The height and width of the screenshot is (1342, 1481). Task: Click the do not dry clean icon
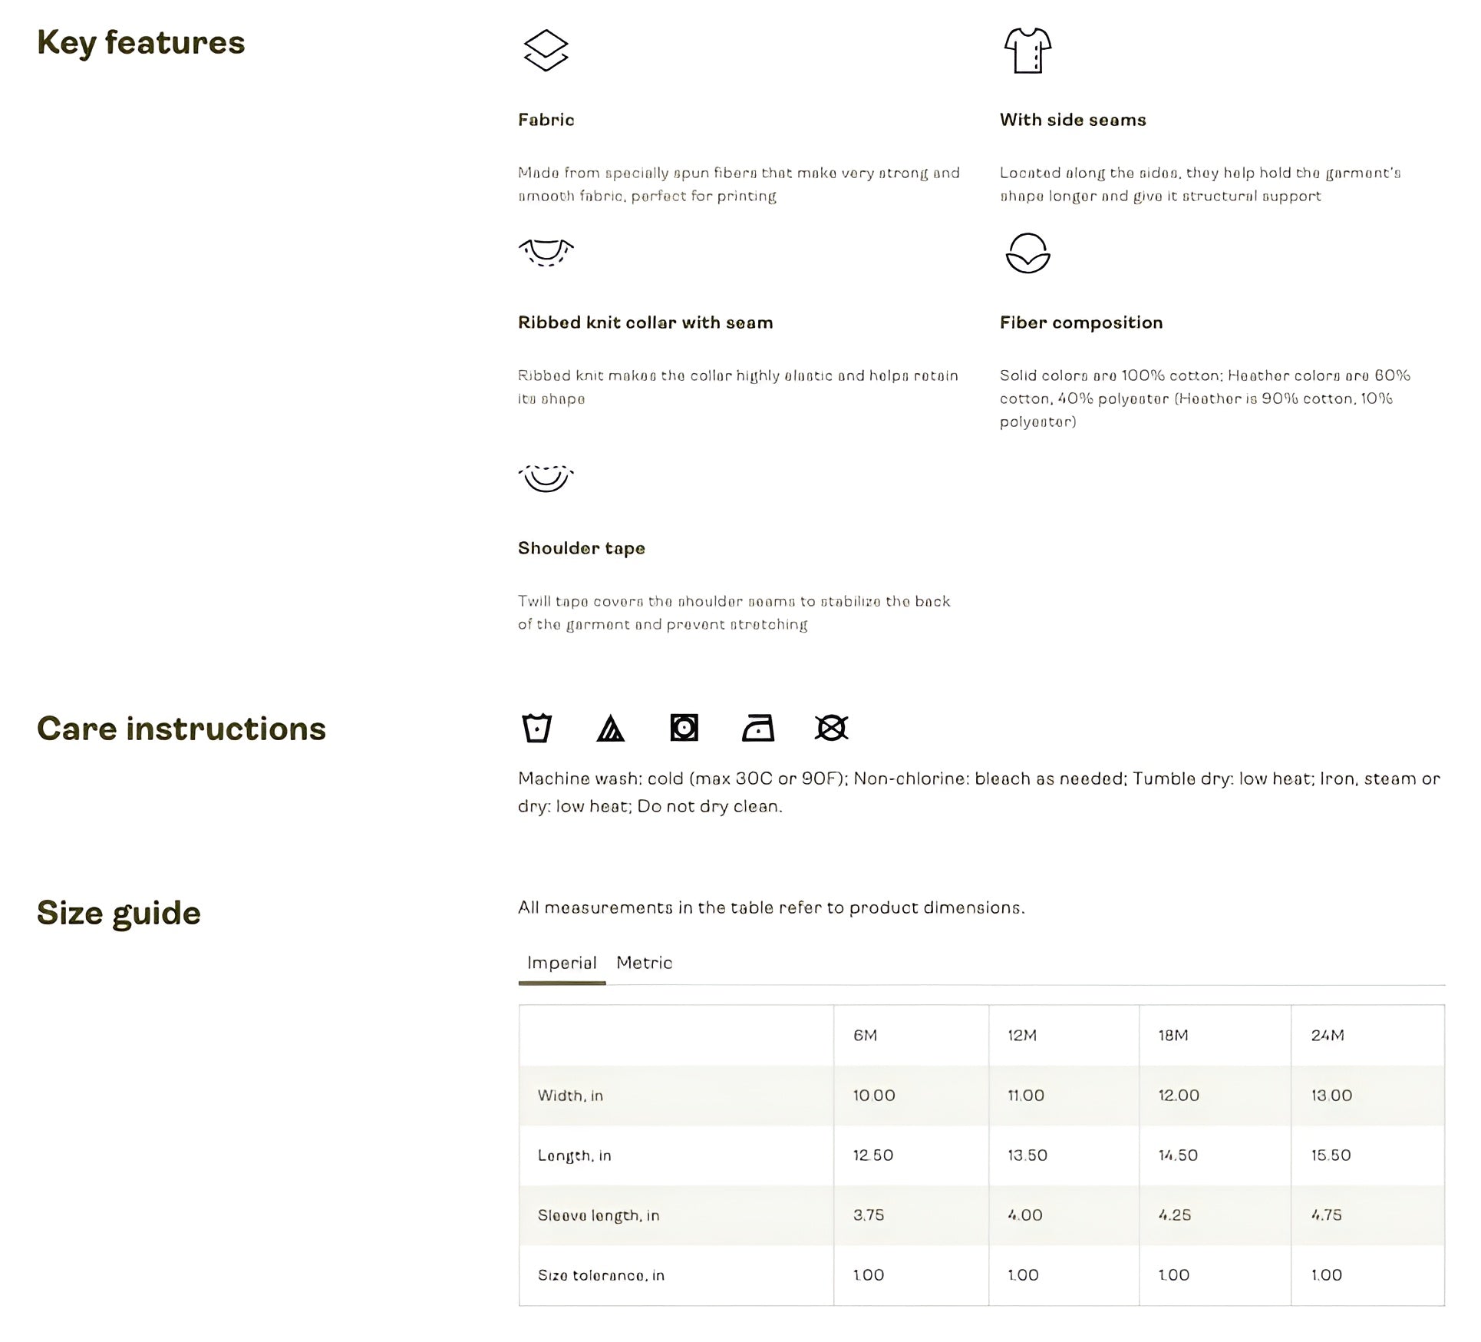831,728
